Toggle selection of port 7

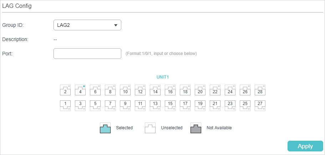coord(110,106)
